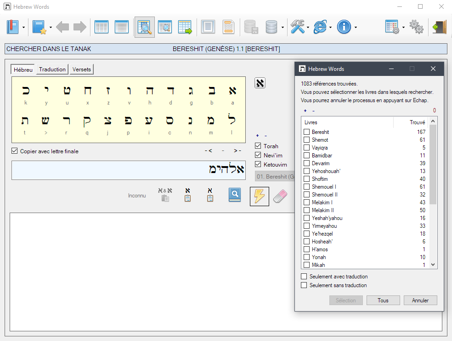Check the Yeshah'yahou book checkbox
Viewport: 452px width, 341px height.
click(x=307, y=218)
